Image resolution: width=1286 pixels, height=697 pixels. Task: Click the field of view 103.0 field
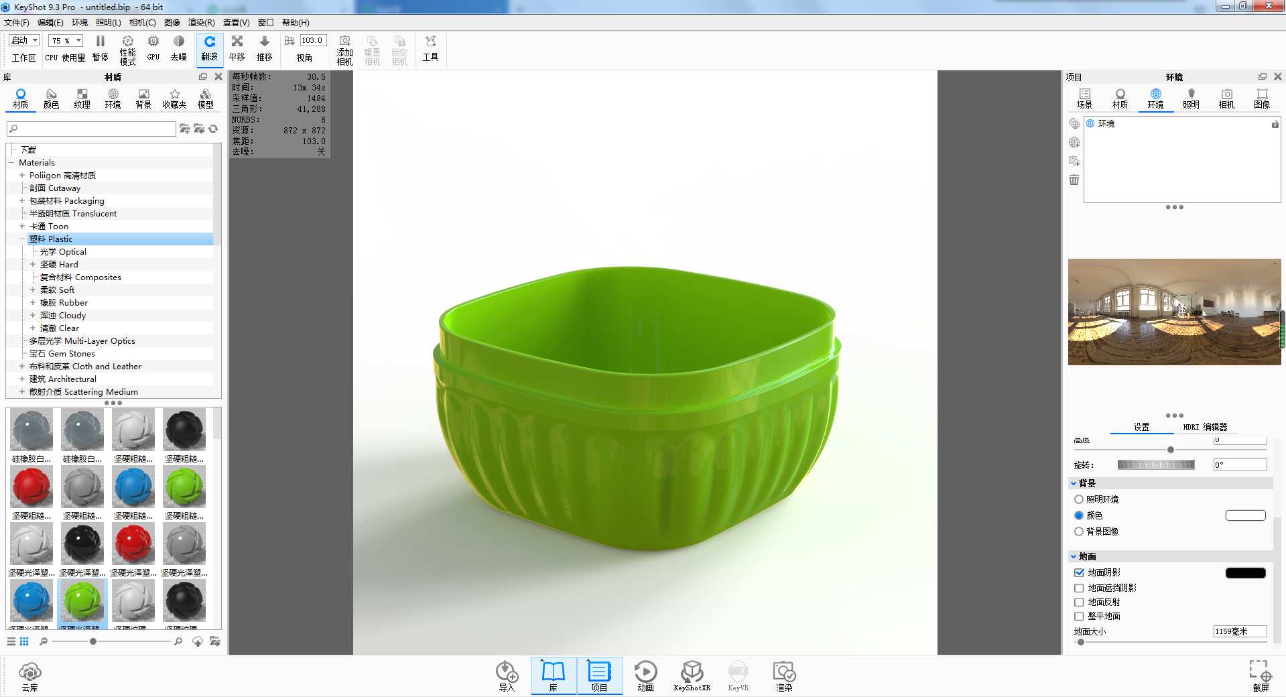point(313,40)
